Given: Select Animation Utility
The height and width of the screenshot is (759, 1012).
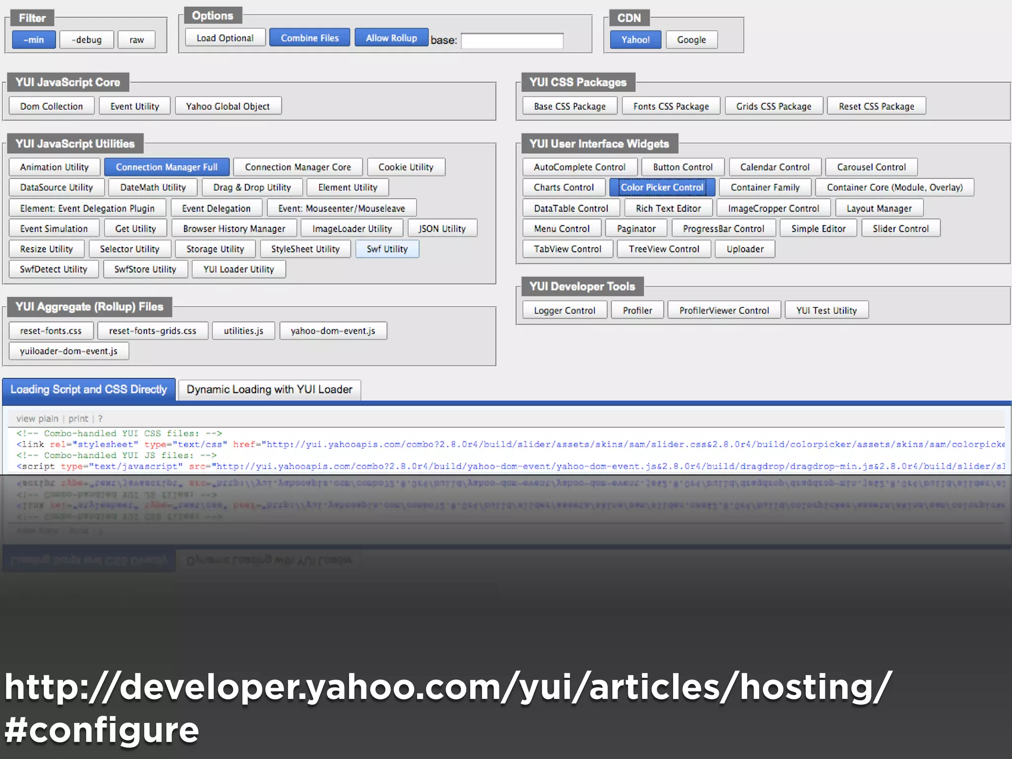Looking at the screenshot, I should pos(54,167).
